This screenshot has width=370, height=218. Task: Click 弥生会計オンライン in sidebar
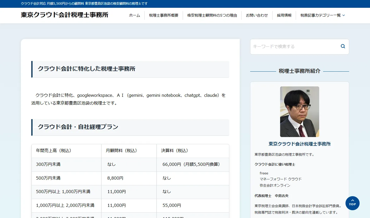pos(275,185)
